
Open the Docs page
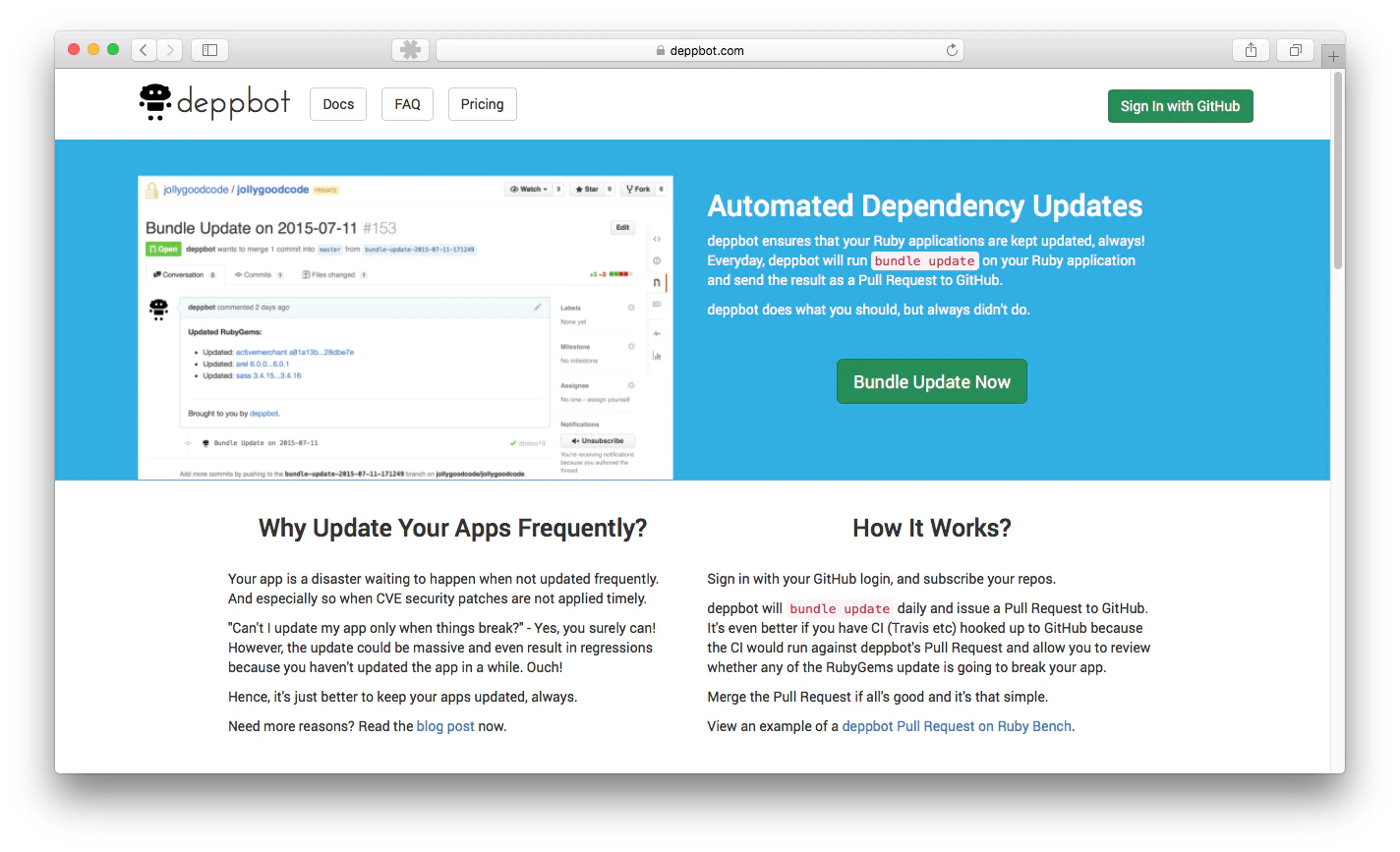tap(338, 104)
